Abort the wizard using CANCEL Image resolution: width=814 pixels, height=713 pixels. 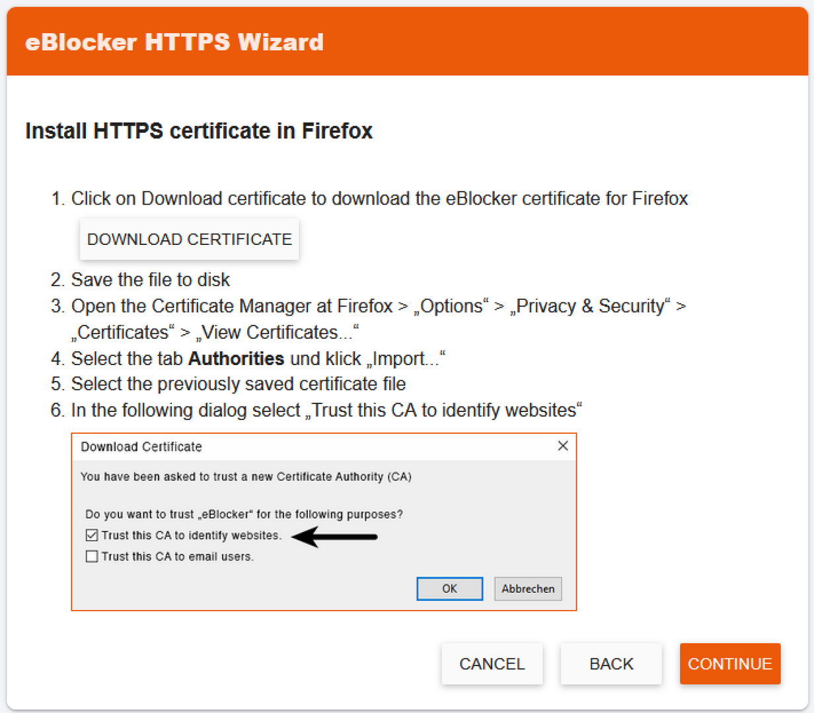pos(492,663)
